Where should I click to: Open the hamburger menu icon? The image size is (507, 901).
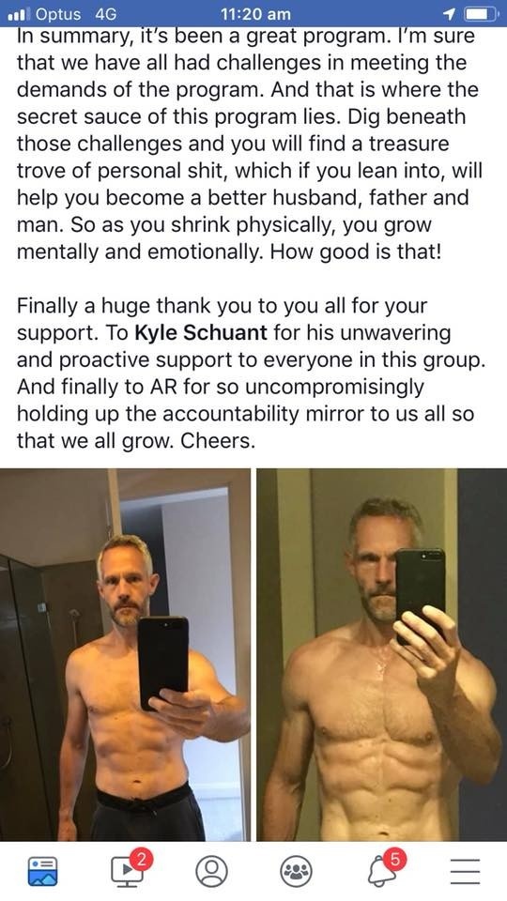point(465,872)
